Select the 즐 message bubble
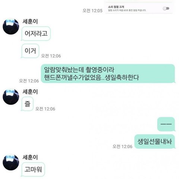The image size is (179, 179). pyautogui.click(x=27, y=104)
